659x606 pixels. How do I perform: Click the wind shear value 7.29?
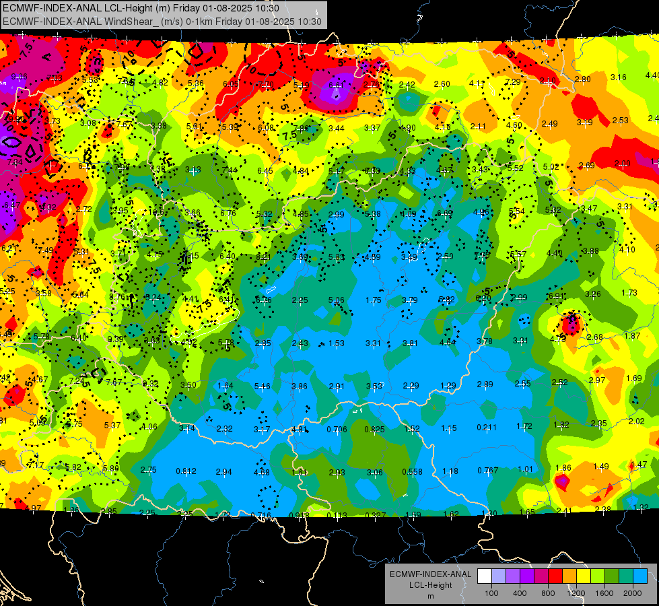pyautogui.click(x=513, y=81)
